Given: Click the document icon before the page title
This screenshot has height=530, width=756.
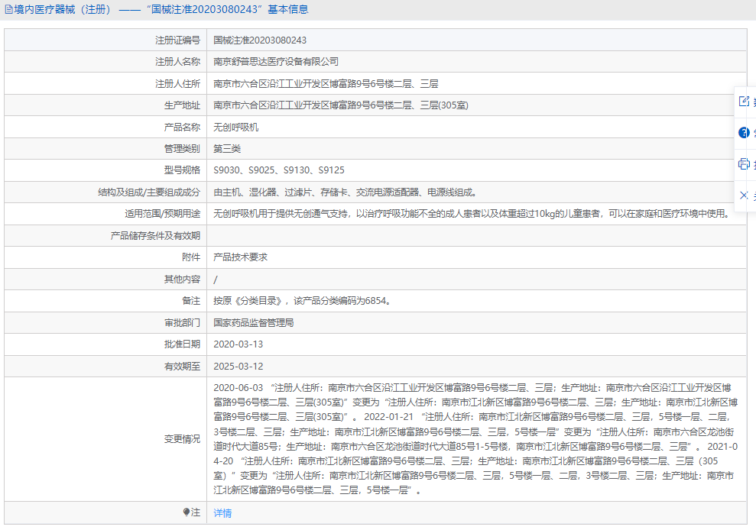Looking at the screenshot, I should tap(8, 8).
